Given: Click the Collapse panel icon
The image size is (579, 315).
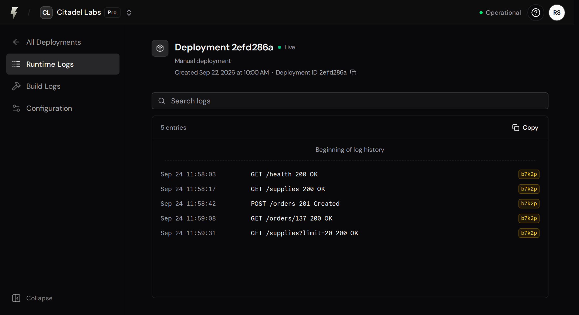Looking at the screenshot, I should pyautogui.click(x=16, y=298).
